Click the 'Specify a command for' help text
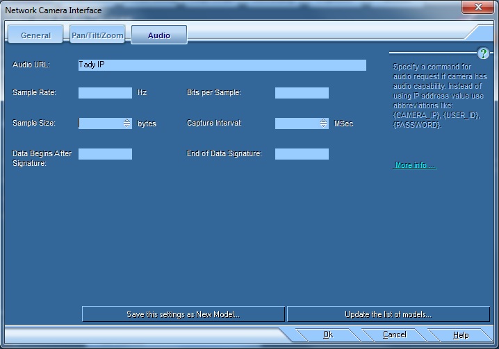Screen dimensions: 499x349 tap(432, 67)
